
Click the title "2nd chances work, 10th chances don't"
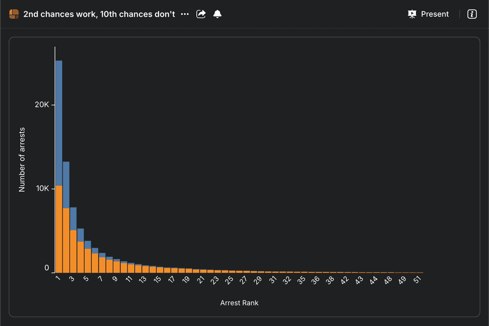[99, 14]
